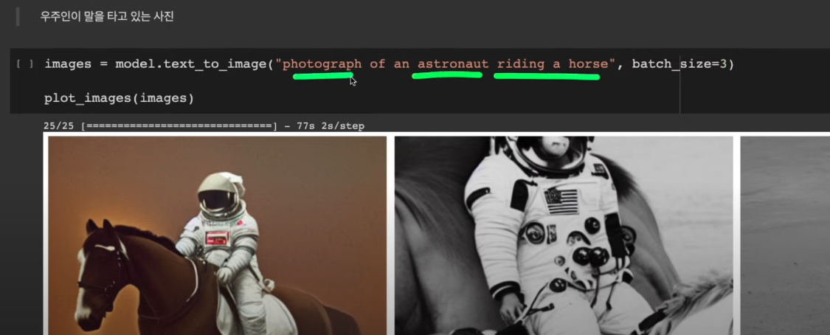
Task: Click the Korean description text above the cell
Action: click(x=107, y=17)
